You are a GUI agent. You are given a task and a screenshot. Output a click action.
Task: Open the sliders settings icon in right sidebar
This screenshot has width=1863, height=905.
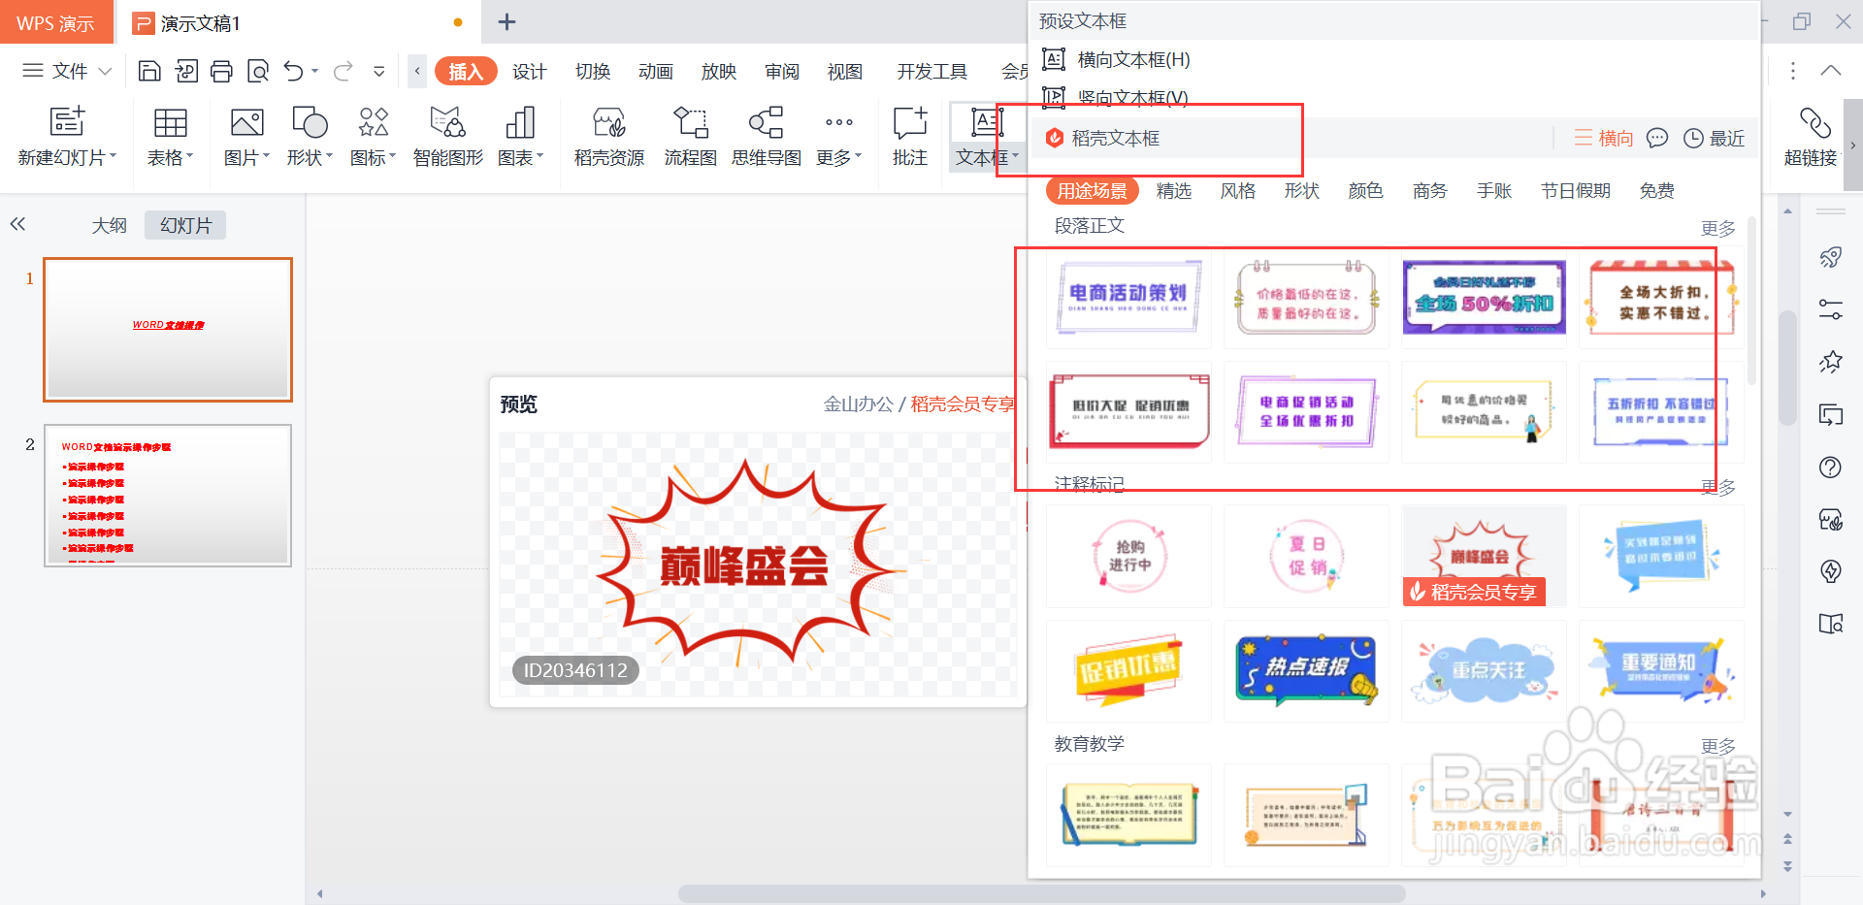[1830, 309]
